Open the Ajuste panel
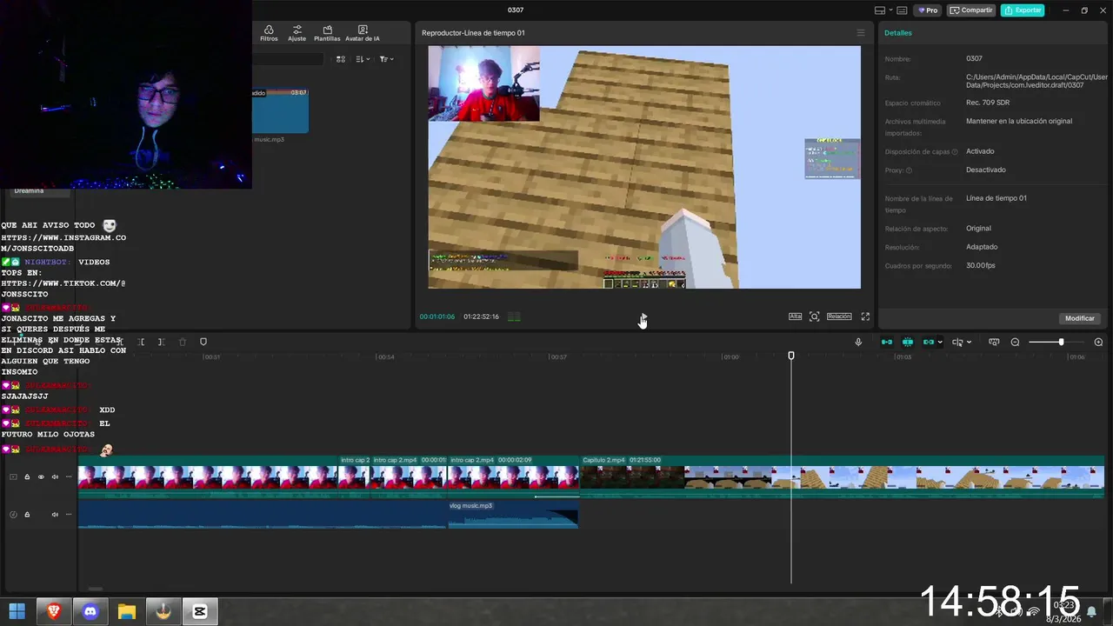 pos(297,33)
